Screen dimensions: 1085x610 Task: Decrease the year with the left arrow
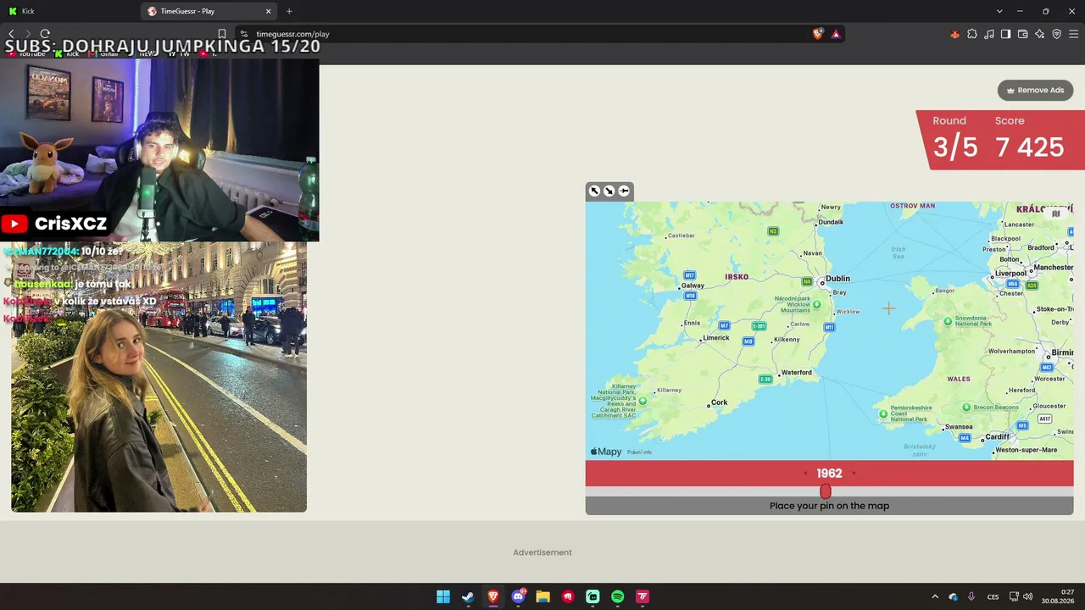coord(805,474)
